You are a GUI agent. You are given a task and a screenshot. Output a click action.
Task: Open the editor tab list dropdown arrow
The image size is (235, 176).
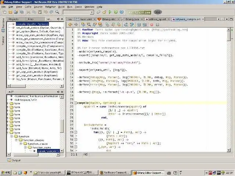click(x=227, y=19)
